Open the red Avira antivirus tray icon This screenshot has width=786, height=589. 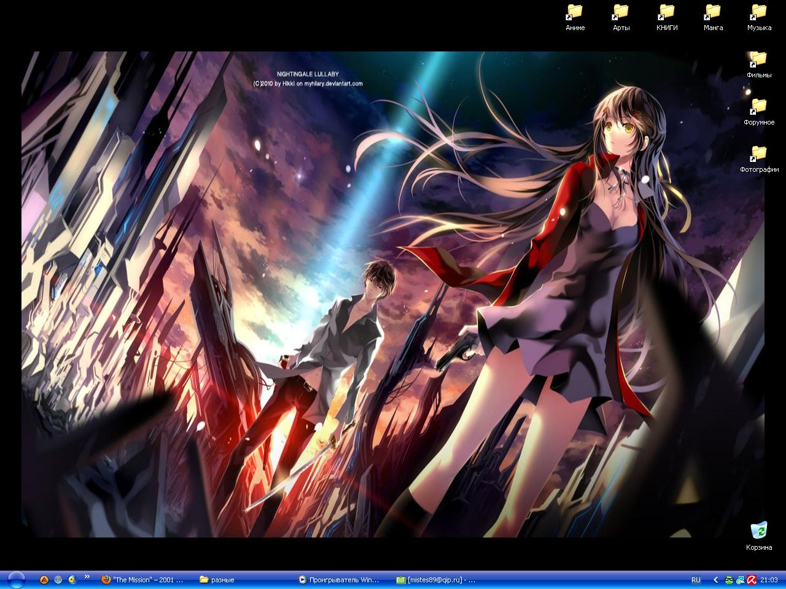(x=751, y=580)
